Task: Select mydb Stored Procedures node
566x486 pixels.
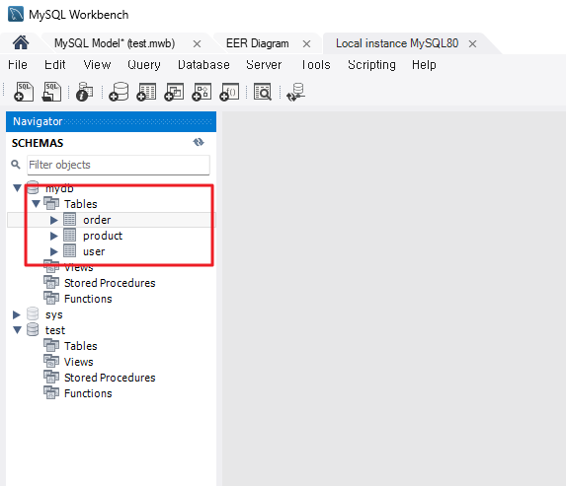Action: 110,283
